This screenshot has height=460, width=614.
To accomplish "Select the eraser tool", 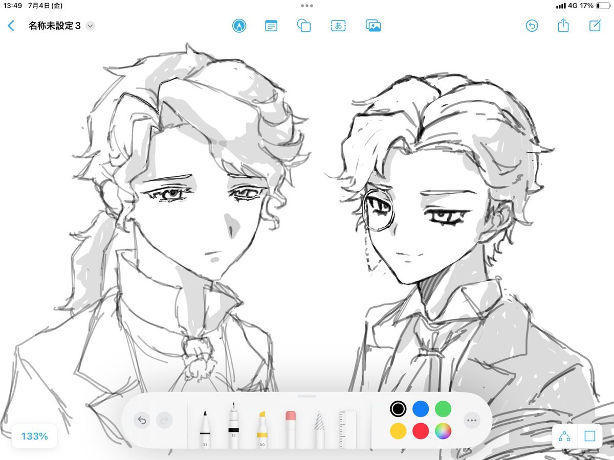I will (291, 428).
